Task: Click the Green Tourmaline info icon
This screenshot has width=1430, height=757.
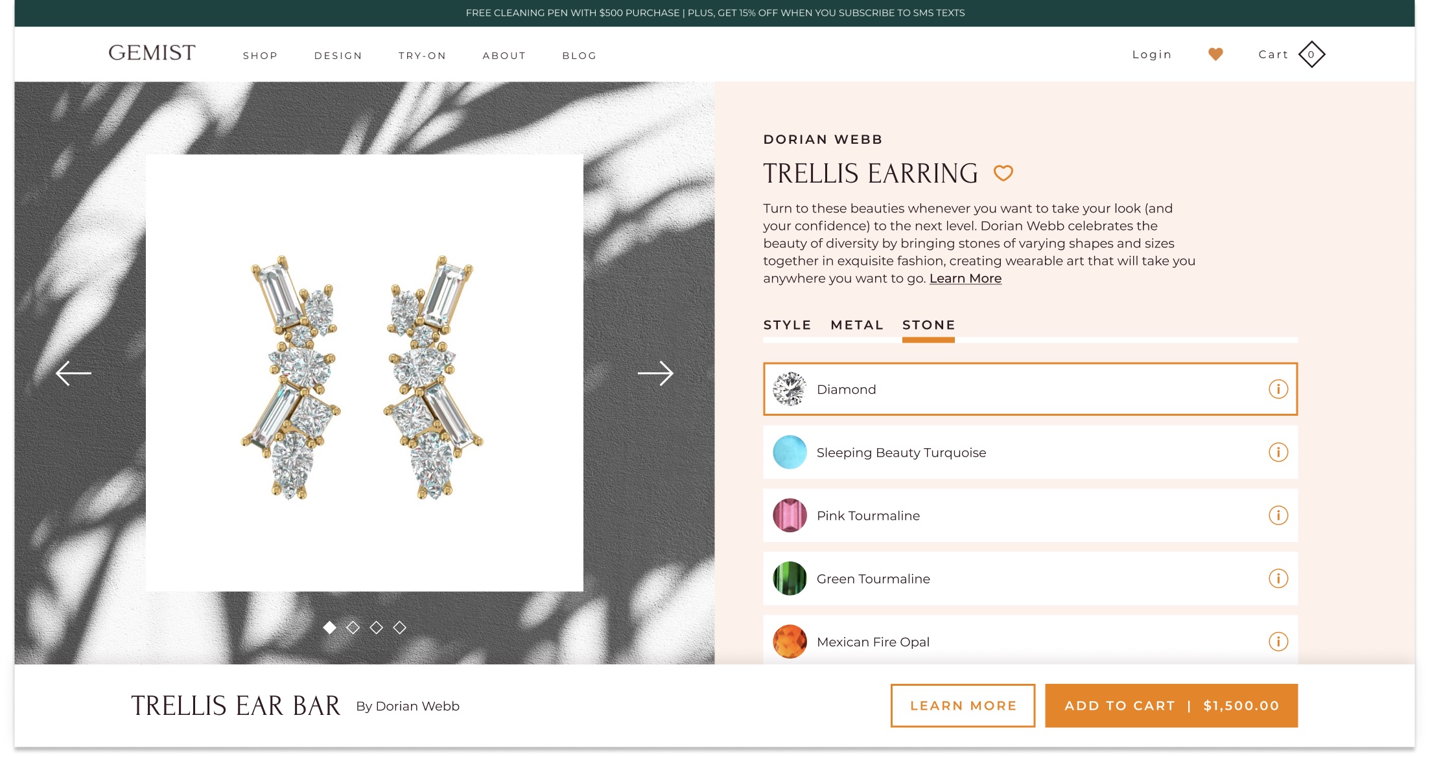Action: tap(1277, 578)
